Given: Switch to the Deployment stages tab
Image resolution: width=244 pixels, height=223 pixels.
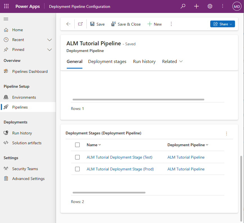Looking at the screenshot, I should coord(107,62).
